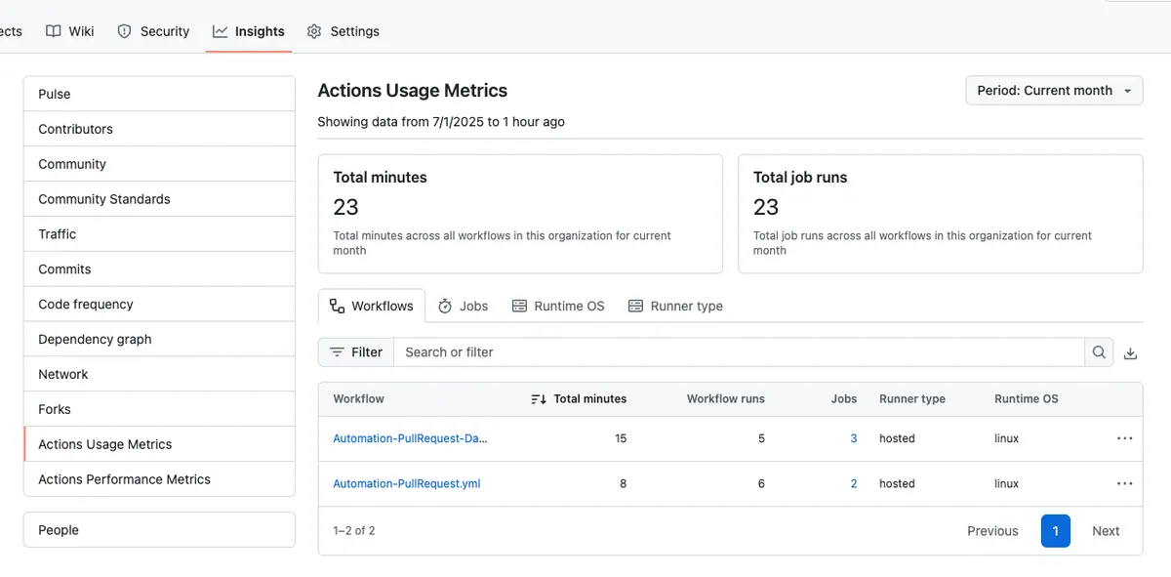Sort by Total minutes column
Image resolution: width=1171 pixels, height=577 pixels.
[x=579, y=398]
